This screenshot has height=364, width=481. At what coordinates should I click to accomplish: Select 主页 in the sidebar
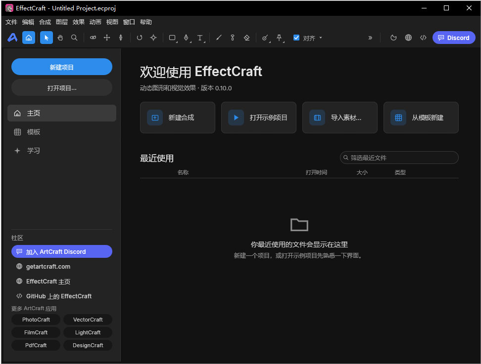[62, 113]
